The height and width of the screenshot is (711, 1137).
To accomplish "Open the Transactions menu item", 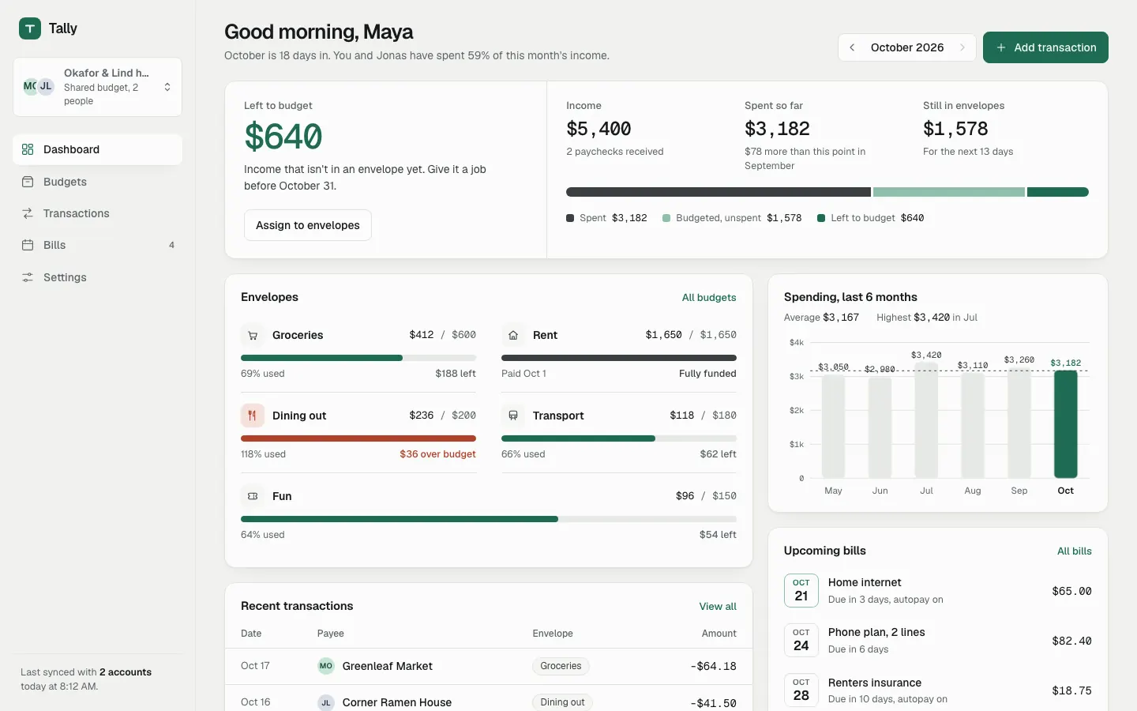I will 97,213.
